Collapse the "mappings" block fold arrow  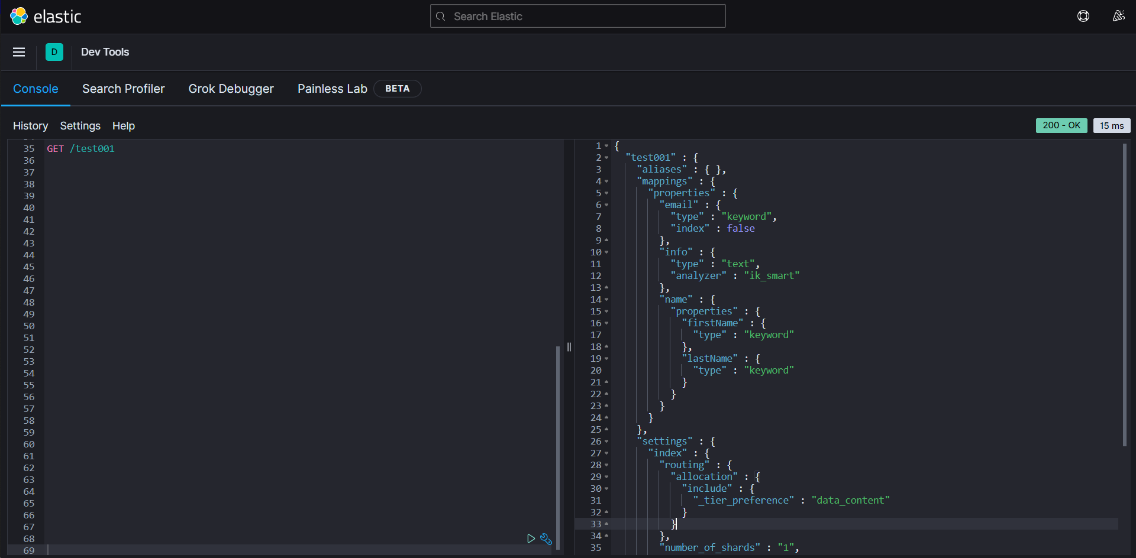pos(606,181)
